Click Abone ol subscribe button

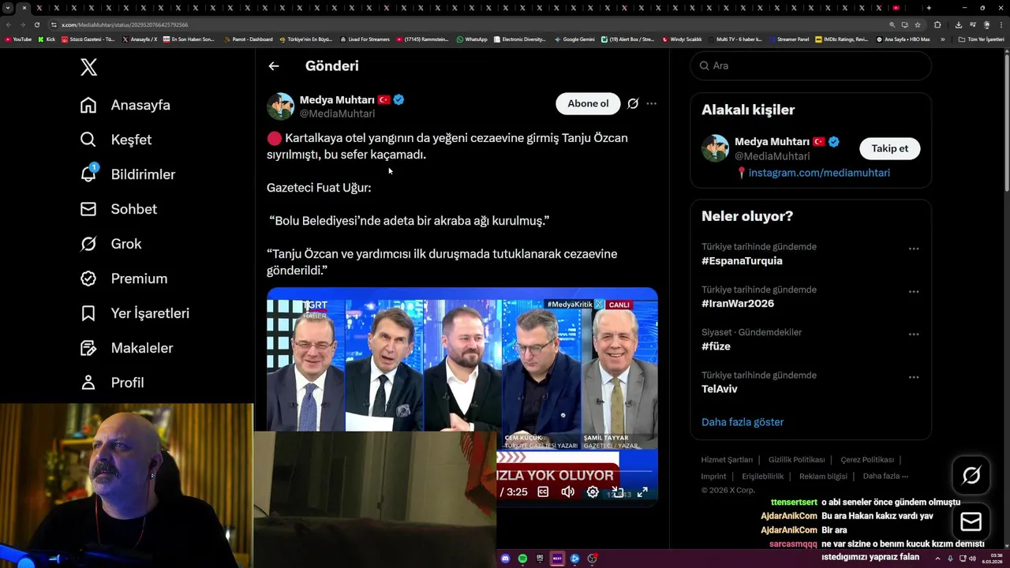point(588,103)
